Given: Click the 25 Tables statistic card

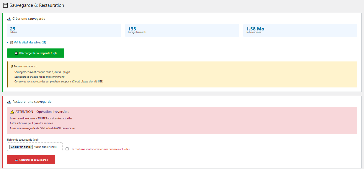Looking at the screenshot, I should click(64, 30).
